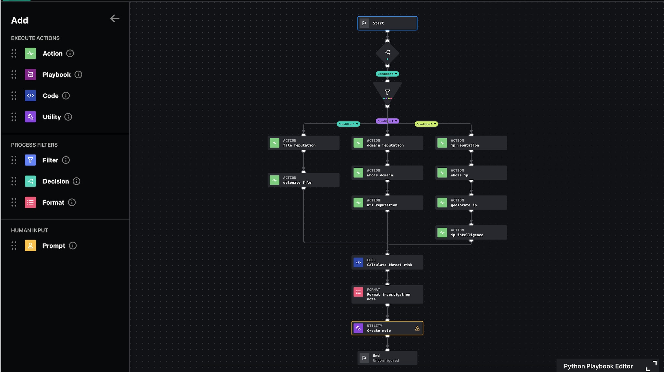Collapse the Add panel with back arrow
Image resolution: width=664 pixels, height=372 pixels.
pos(115,18)
